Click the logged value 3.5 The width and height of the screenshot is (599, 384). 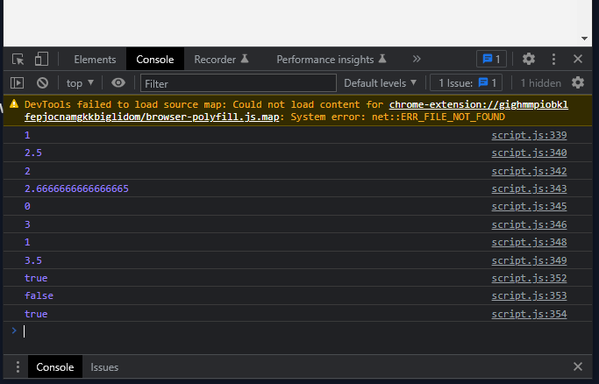click(x=33, y=260)
